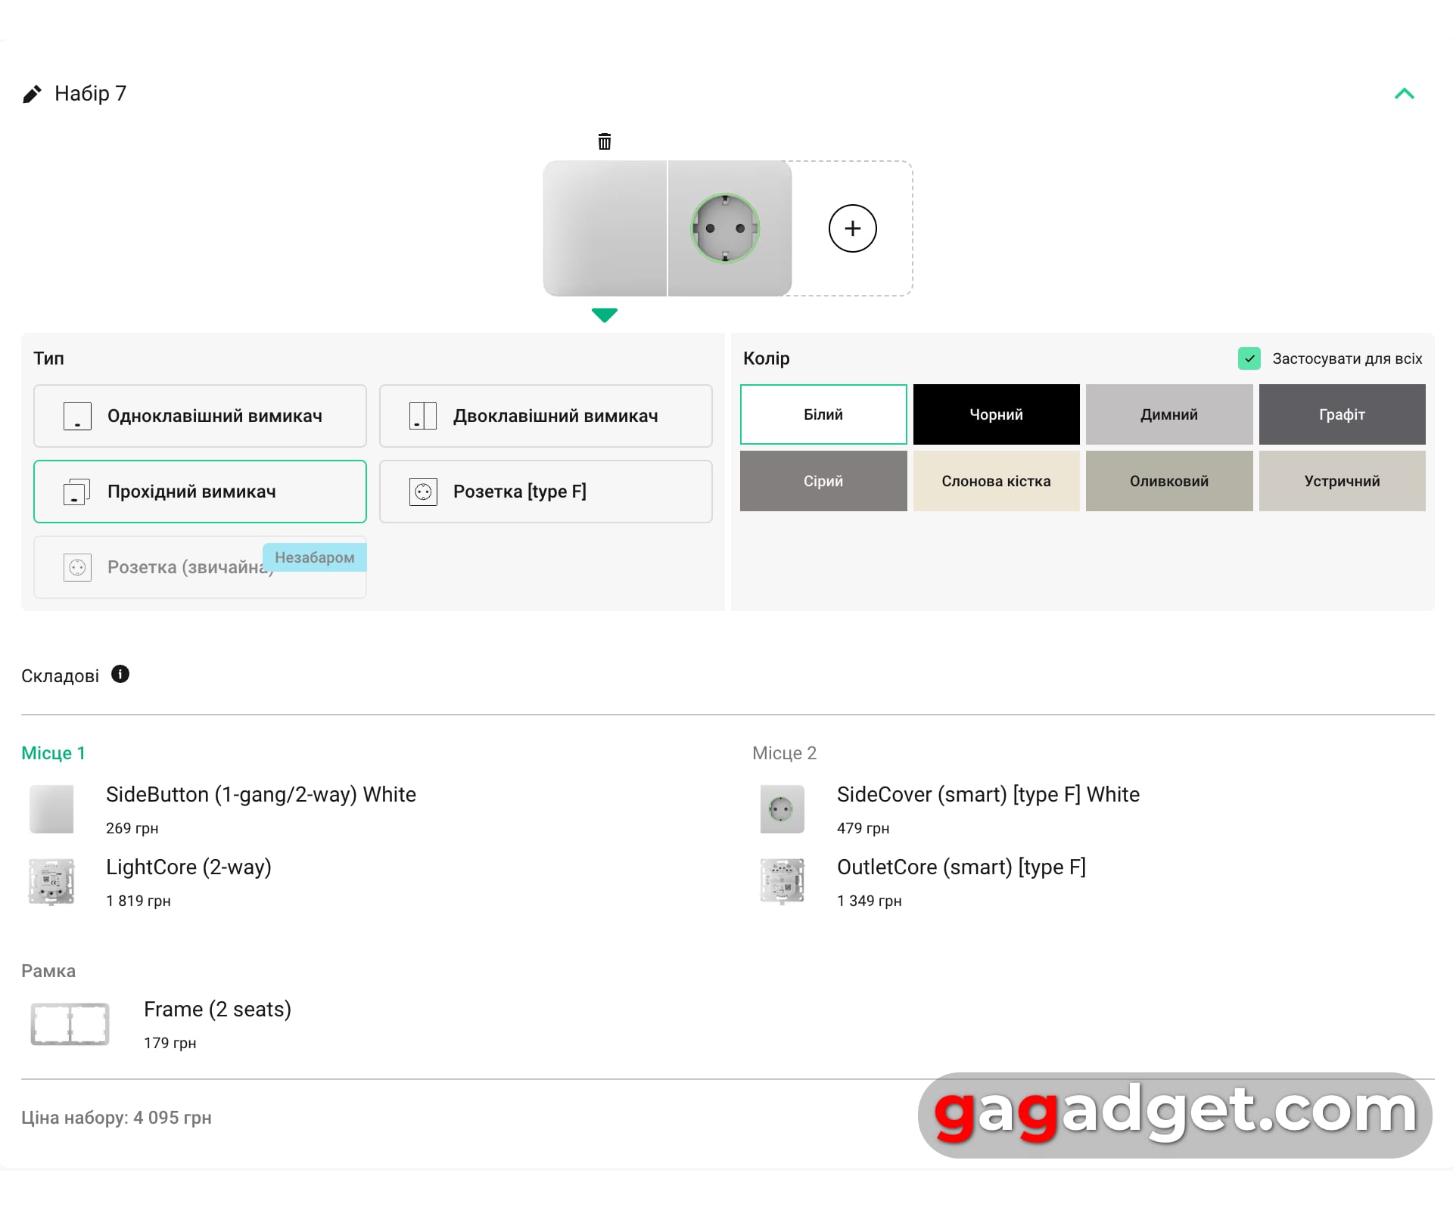This screenshot has width=1453, height=1210.
Task: Pick the Чорний color swatch
Action: 996,414
